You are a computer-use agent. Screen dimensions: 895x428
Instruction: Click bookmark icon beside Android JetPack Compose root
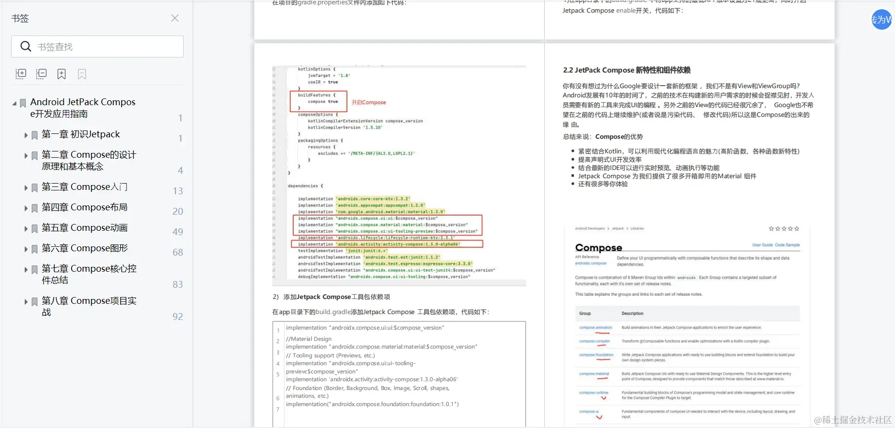tap(23, 103)
